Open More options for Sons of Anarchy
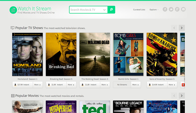 point(172,85)
